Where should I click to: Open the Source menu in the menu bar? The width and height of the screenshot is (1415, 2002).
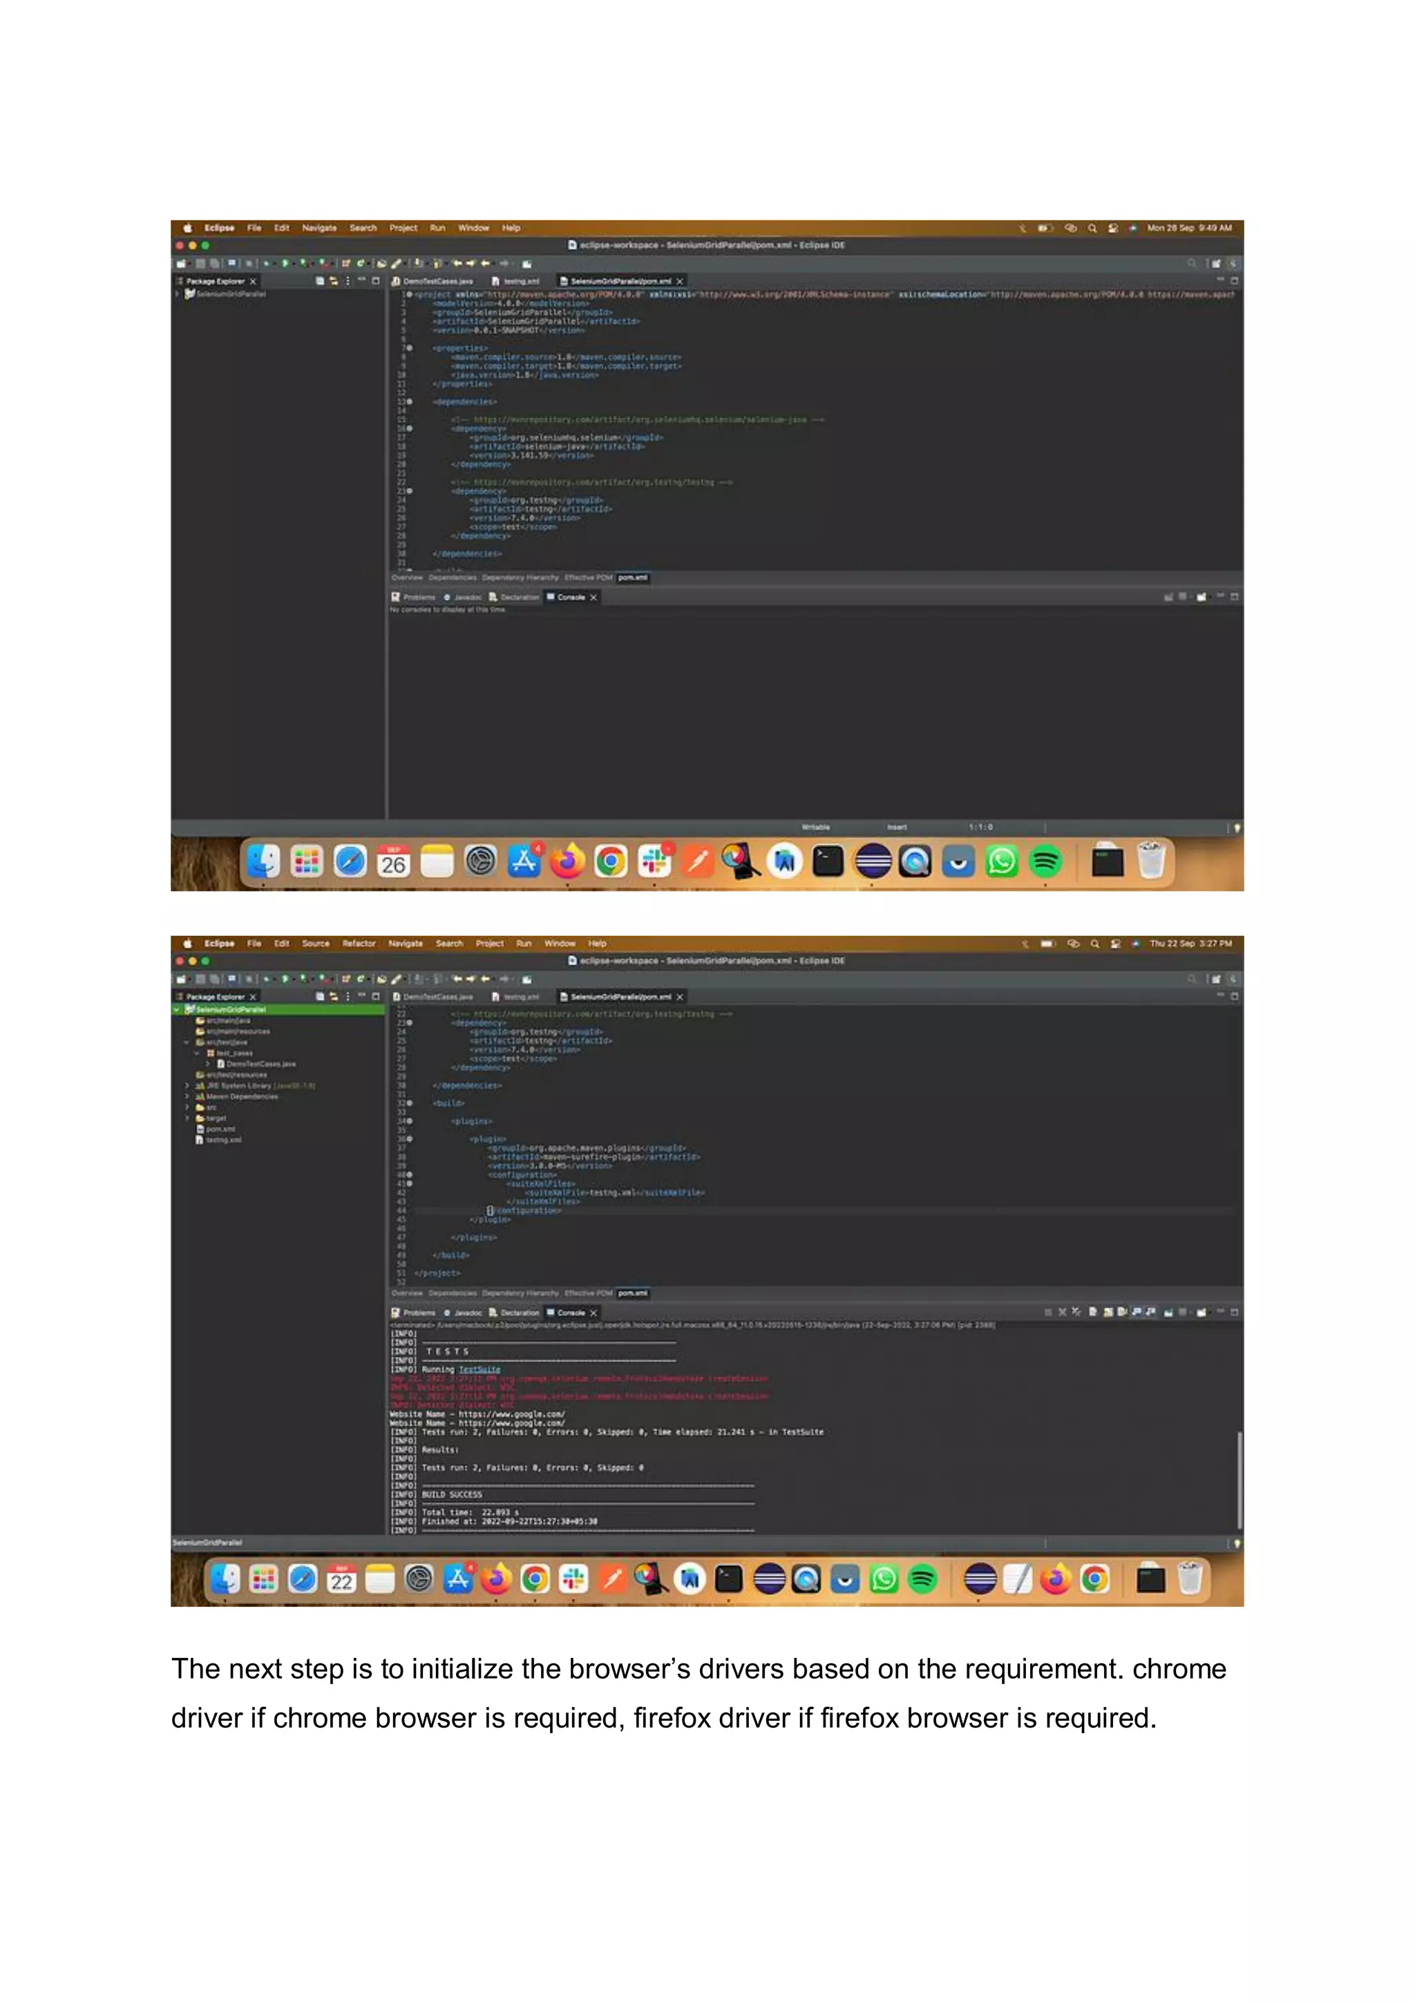pos(316,943)
